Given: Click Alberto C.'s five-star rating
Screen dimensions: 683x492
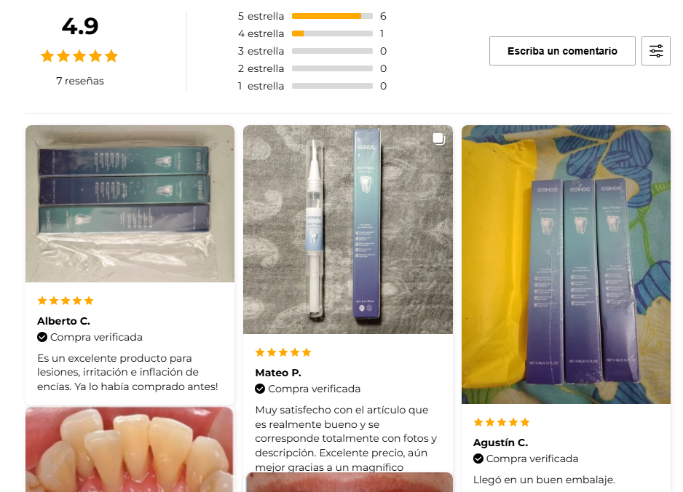Looking at the screenshot, I should 66,301.
